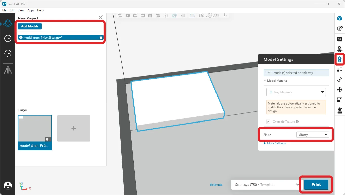Open the Apps menu
The height and width of the screenshot is (195, 345).
pos(30,10)
